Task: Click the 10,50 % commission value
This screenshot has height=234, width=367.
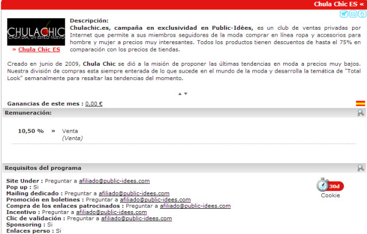Action: [31, 131]
